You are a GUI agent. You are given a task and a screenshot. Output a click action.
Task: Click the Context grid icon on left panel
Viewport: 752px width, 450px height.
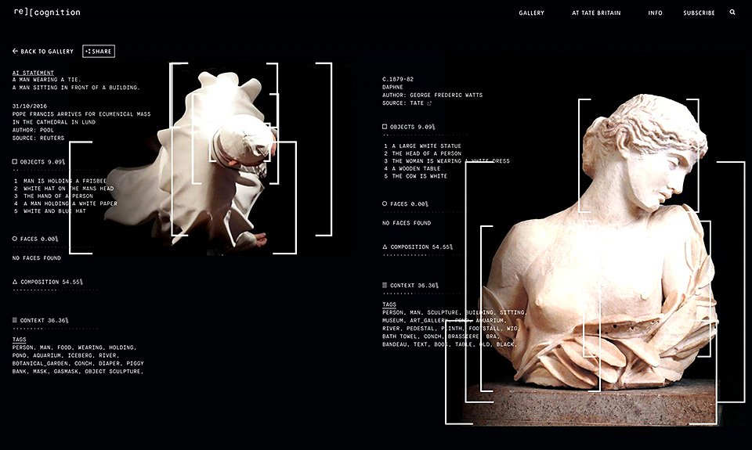click(14, 320)
